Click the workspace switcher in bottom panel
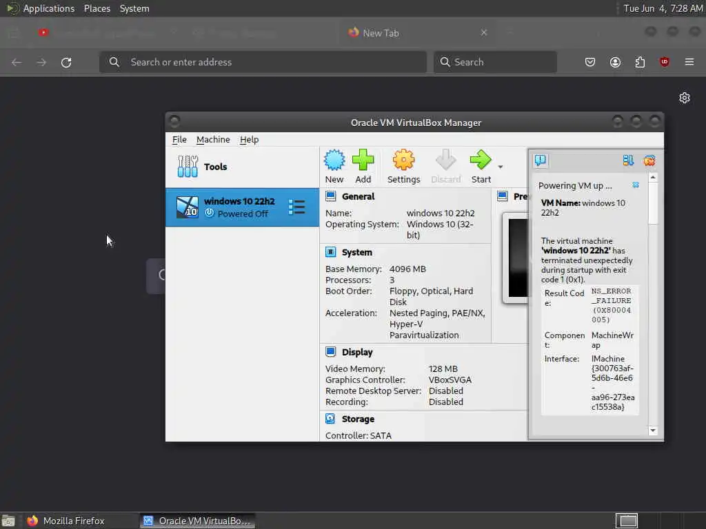Screen dimensions: 706x529 (x=627, y=521)
